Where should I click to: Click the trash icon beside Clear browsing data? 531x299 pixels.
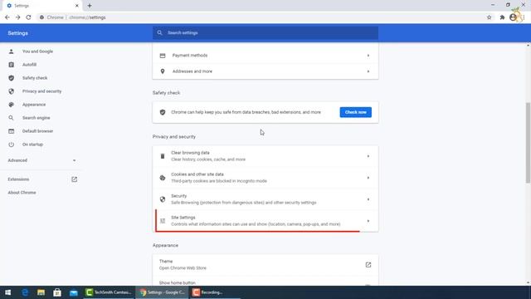tap(163, 156)
